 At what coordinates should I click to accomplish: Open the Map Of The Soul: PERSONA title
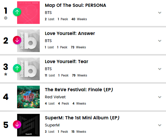coord(76,5)
